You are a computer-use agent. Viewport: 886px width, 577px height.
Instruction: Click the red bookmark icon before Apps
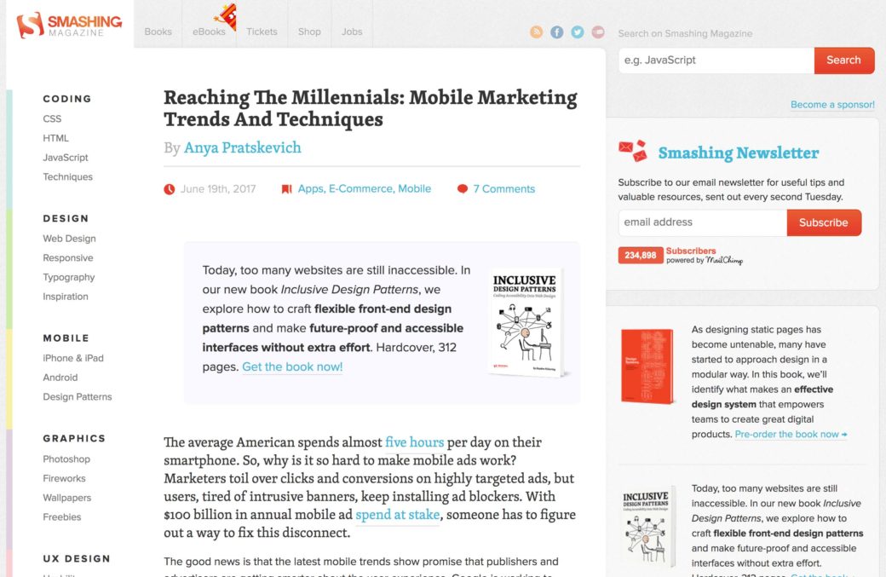(287, 189)
